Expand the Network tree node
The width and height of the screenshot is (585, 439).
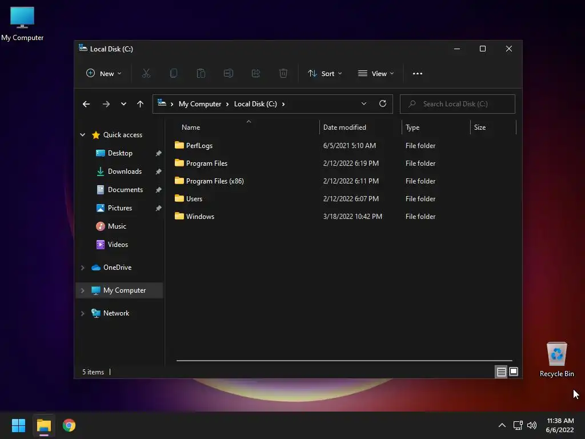coord(82,313)
